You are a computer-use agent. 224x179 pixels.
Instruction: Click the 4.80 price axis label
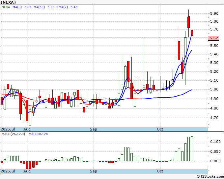214,108
